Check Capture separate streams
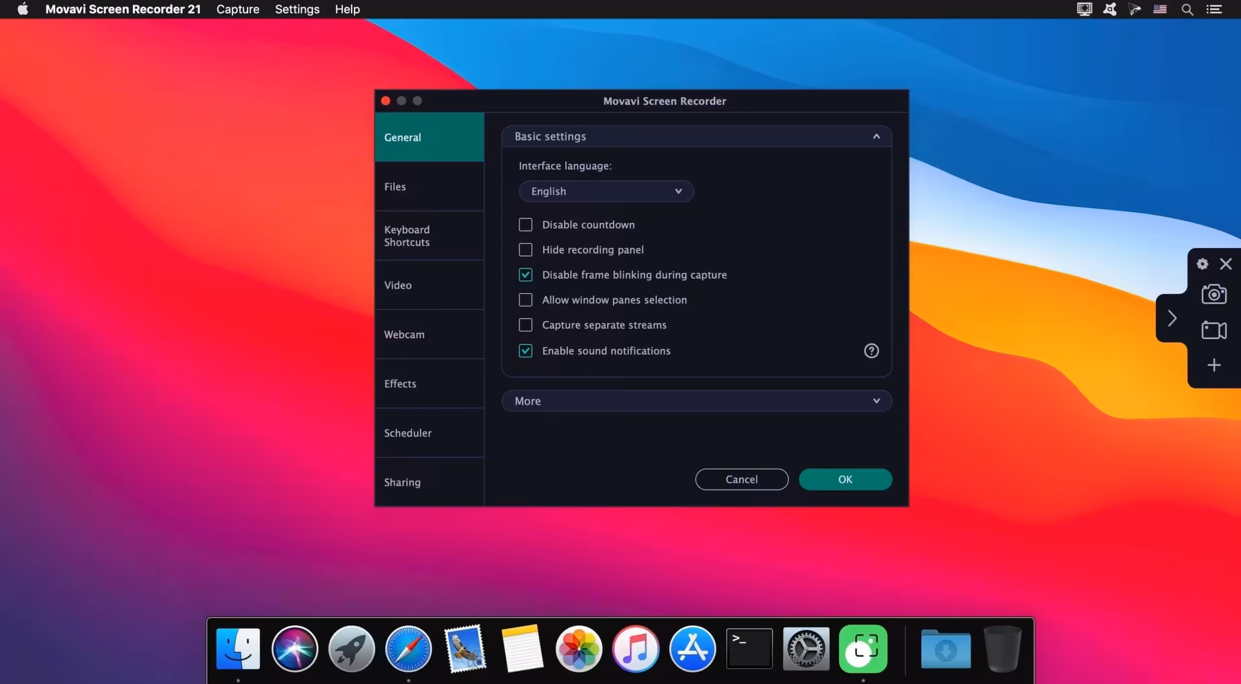Screen dimensions: 1241x684 525,325
